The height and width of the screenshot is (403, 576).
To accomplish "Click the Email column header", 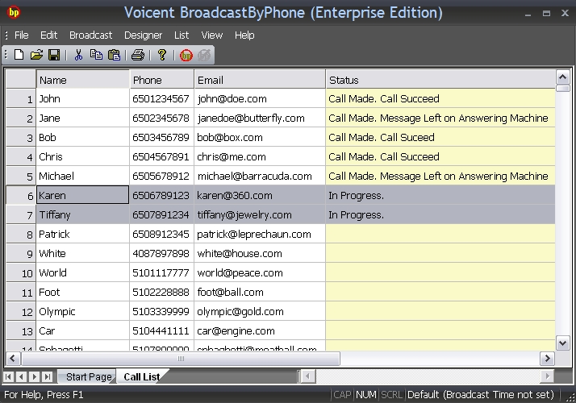I will tap(260, 80).
